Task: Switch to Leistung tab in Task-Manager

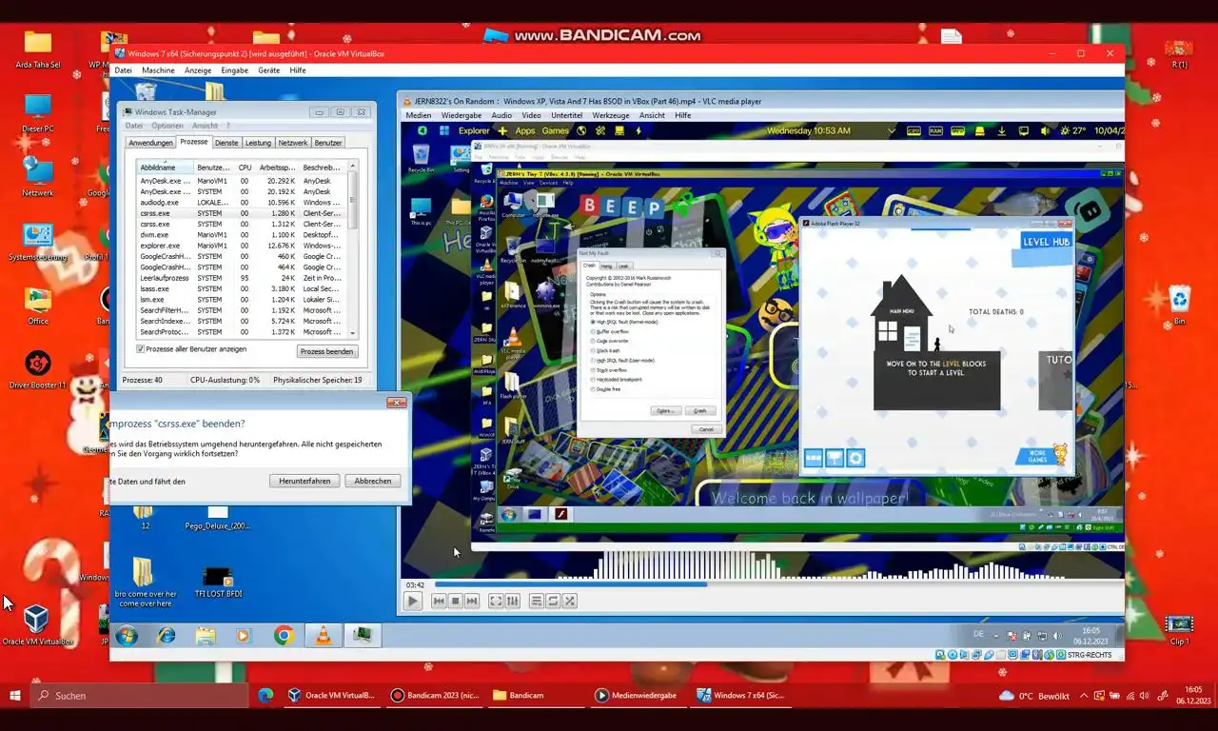Action: (x=258, y=143)
